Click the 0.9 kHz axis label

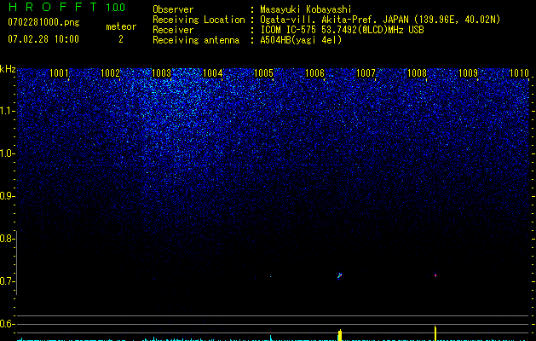pos(6,196)
